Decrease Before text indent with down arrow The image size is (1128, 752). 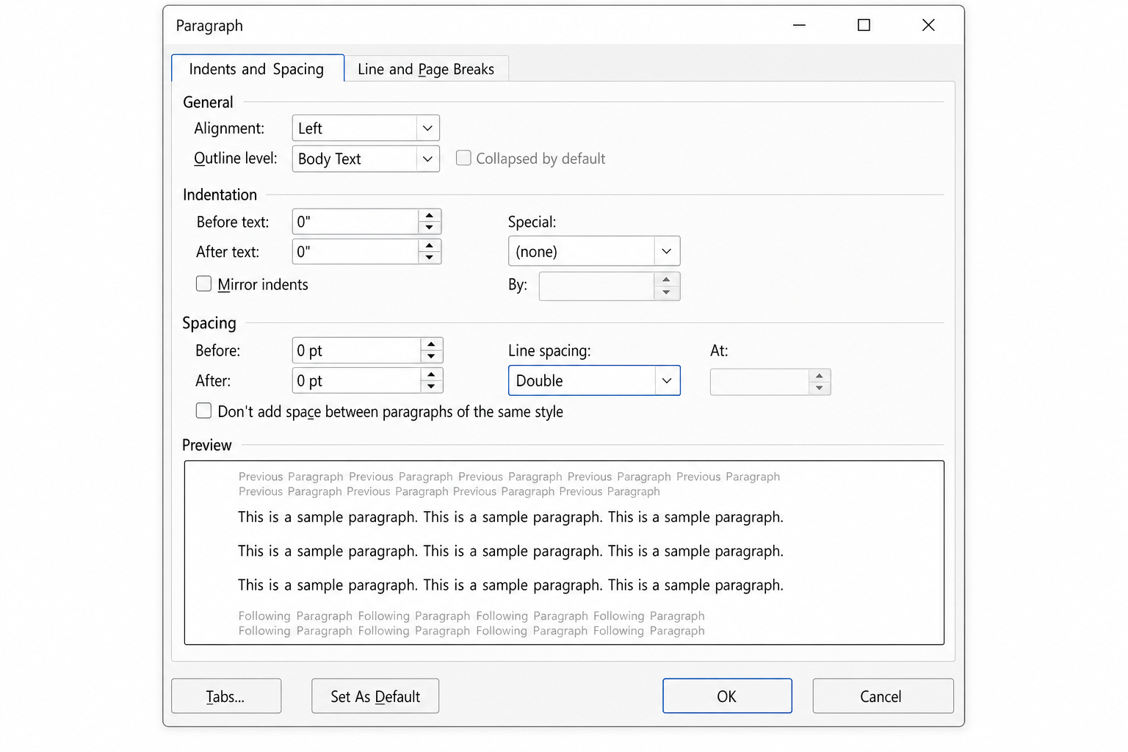pos(430,228)
